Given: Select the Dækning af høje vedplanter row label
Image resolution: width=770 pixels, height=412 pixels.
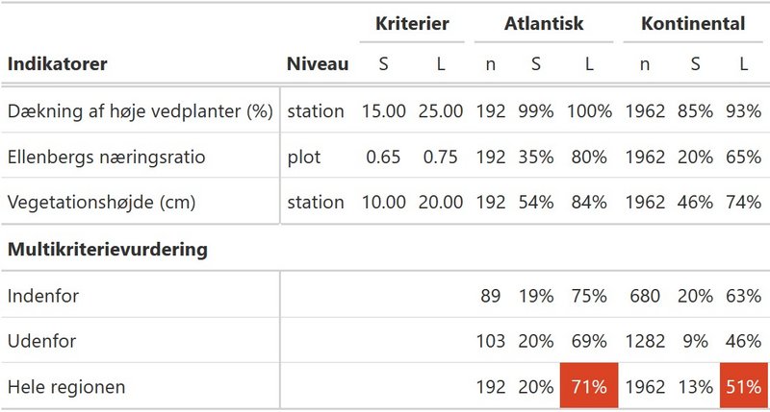Looking at the screenshot, I should pyautogui.click(x=140, y=111).
